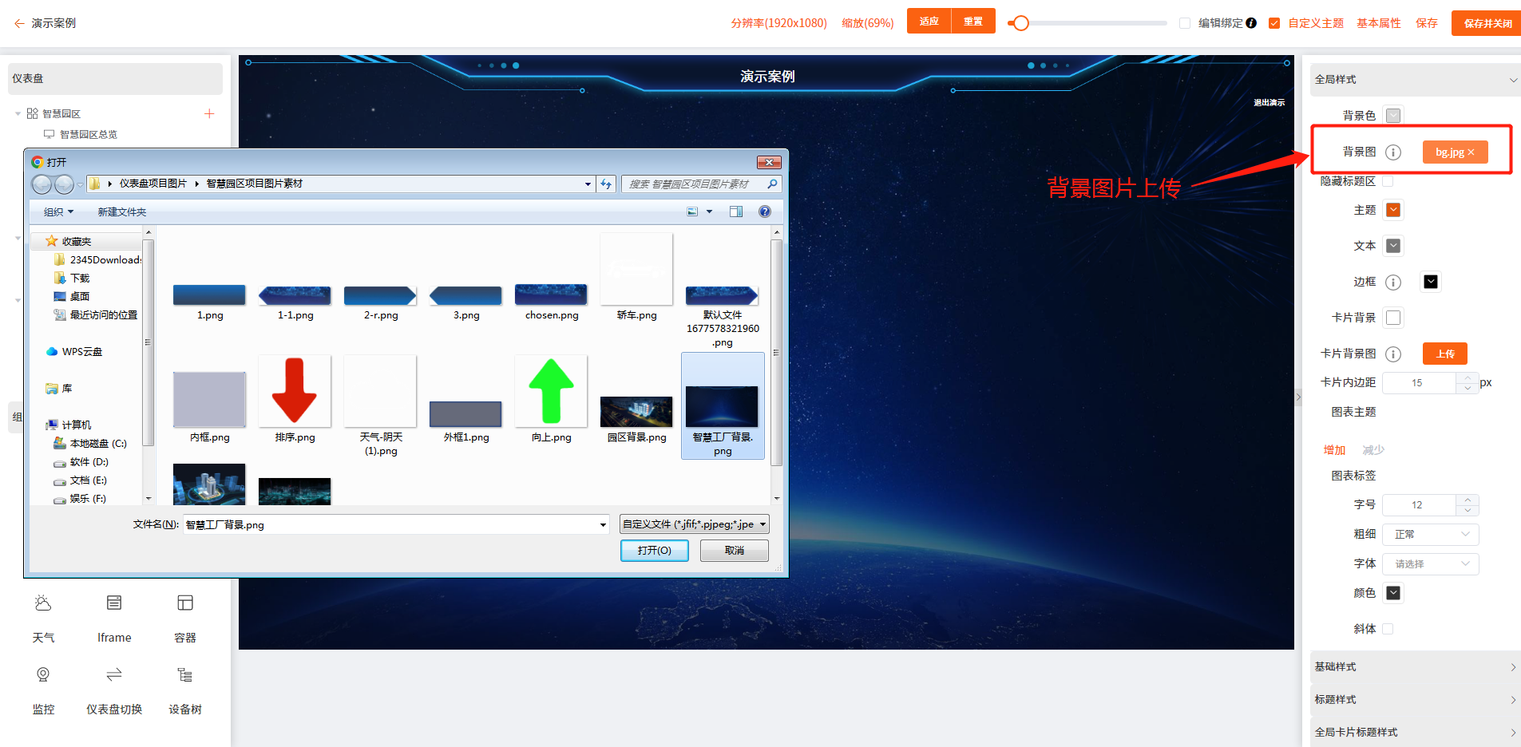Remove bg.jpg using its x icon
Image resolution: width=1521 pixels, height=747 pixels.
pyautogui.click(x=1471, y=152)
